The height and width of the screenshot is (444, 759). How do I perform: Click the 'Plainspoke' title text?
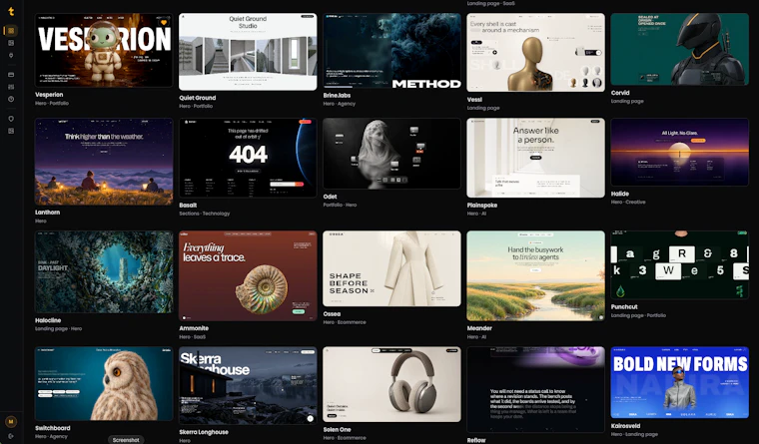pos(482,206)
